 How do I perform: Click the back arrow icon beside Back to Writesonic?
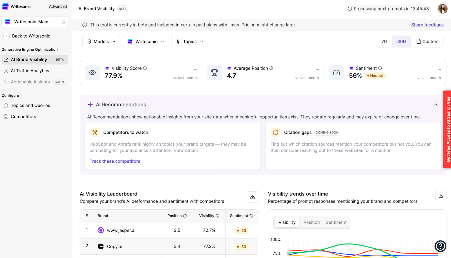[x=6, y=36]
